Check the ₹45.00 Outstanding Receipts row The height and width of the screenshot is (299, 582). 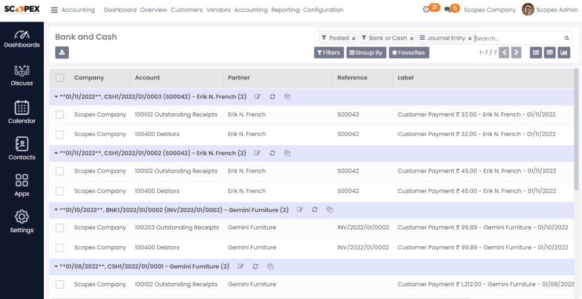(x=60, y=171)
